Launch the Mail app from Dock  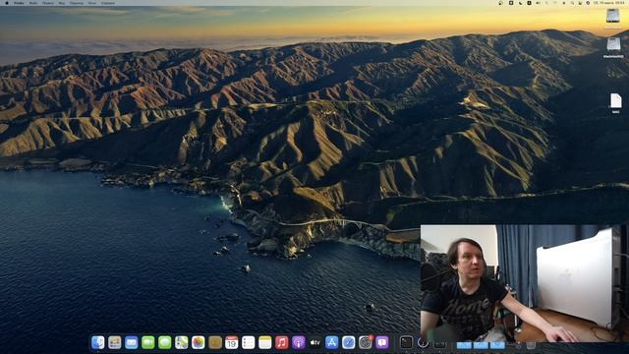(x=131, y=342)
